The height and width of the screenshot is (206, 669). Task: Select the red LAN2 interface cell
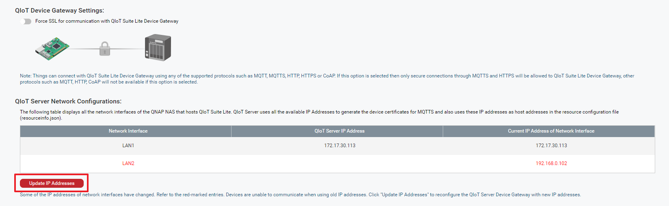128,163
